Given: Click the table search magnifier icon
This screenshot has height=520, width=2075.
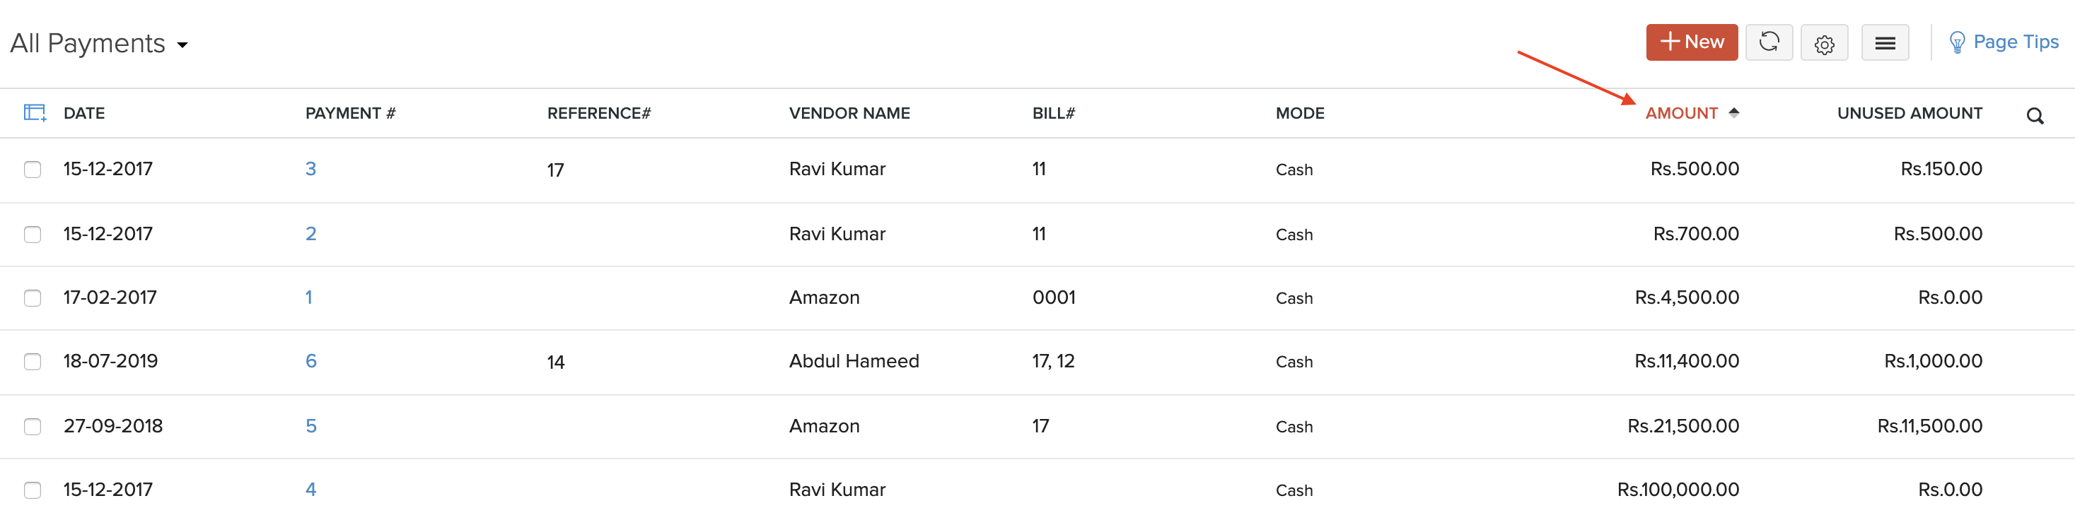Looking at the screenshot, I should click(2035, 116).
